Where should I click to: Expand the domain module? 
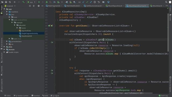click(x=4, y=50)
